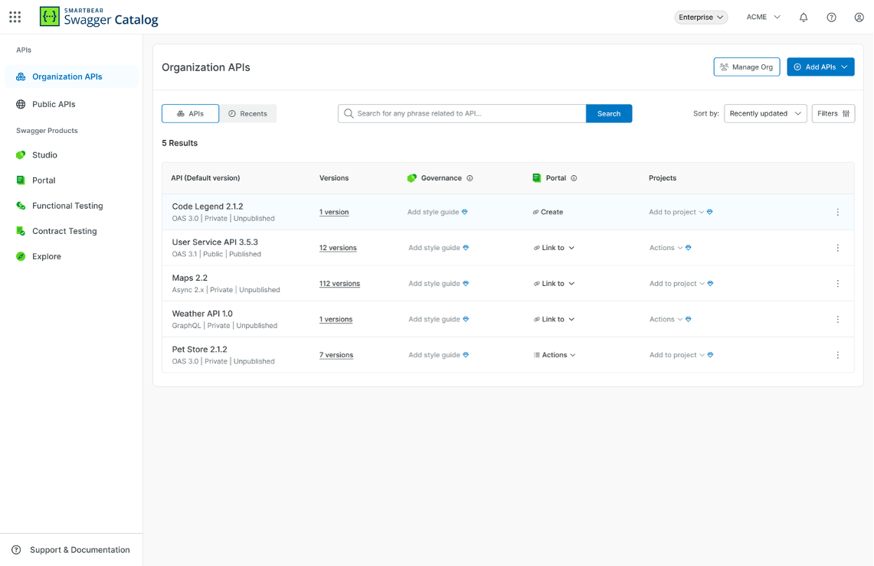This screenshot has height=566, width=874.
Task: Click the Portal column info icon
Action: tap(574, 178)
